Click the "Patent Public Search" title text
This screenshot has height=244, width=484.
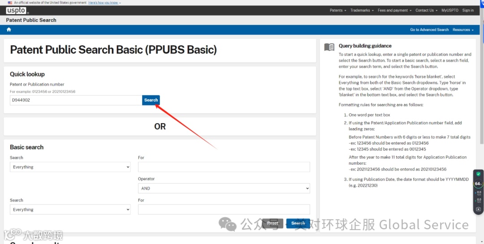31,20
